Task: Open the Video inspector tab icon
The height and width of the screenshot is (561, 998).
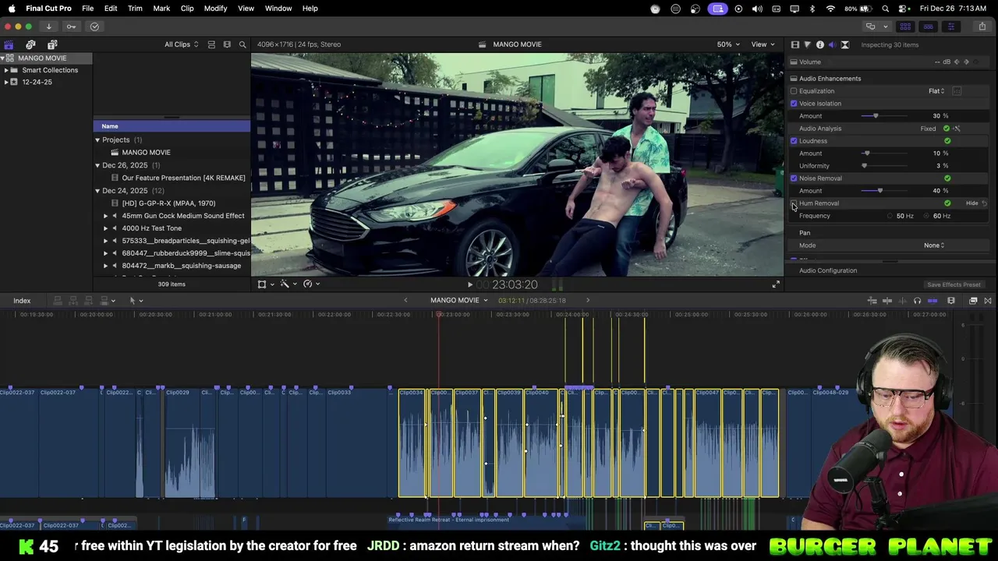Action: click(795, 44)
